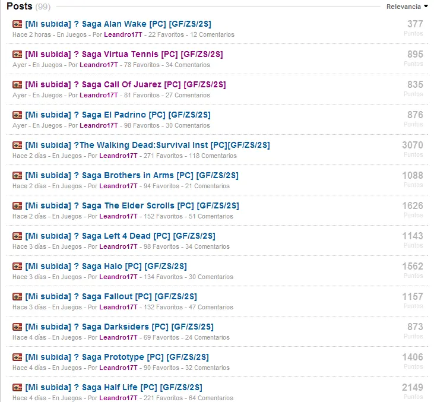This screenshot has width=434, height=402.
Task: Click the 1088 points value for Brothers in Arms
Action: [413, 175]
